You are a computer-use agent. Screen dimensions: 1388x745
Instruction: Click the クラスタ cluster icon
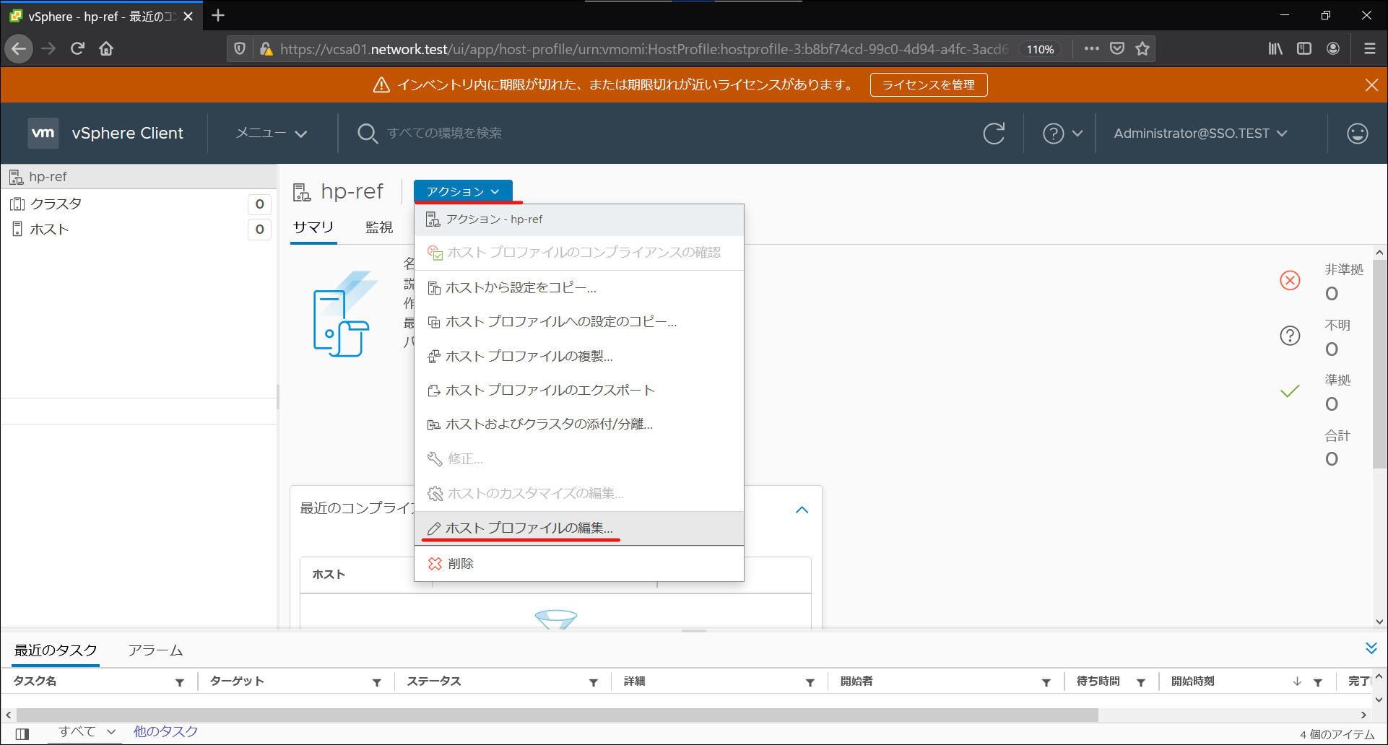17,204
